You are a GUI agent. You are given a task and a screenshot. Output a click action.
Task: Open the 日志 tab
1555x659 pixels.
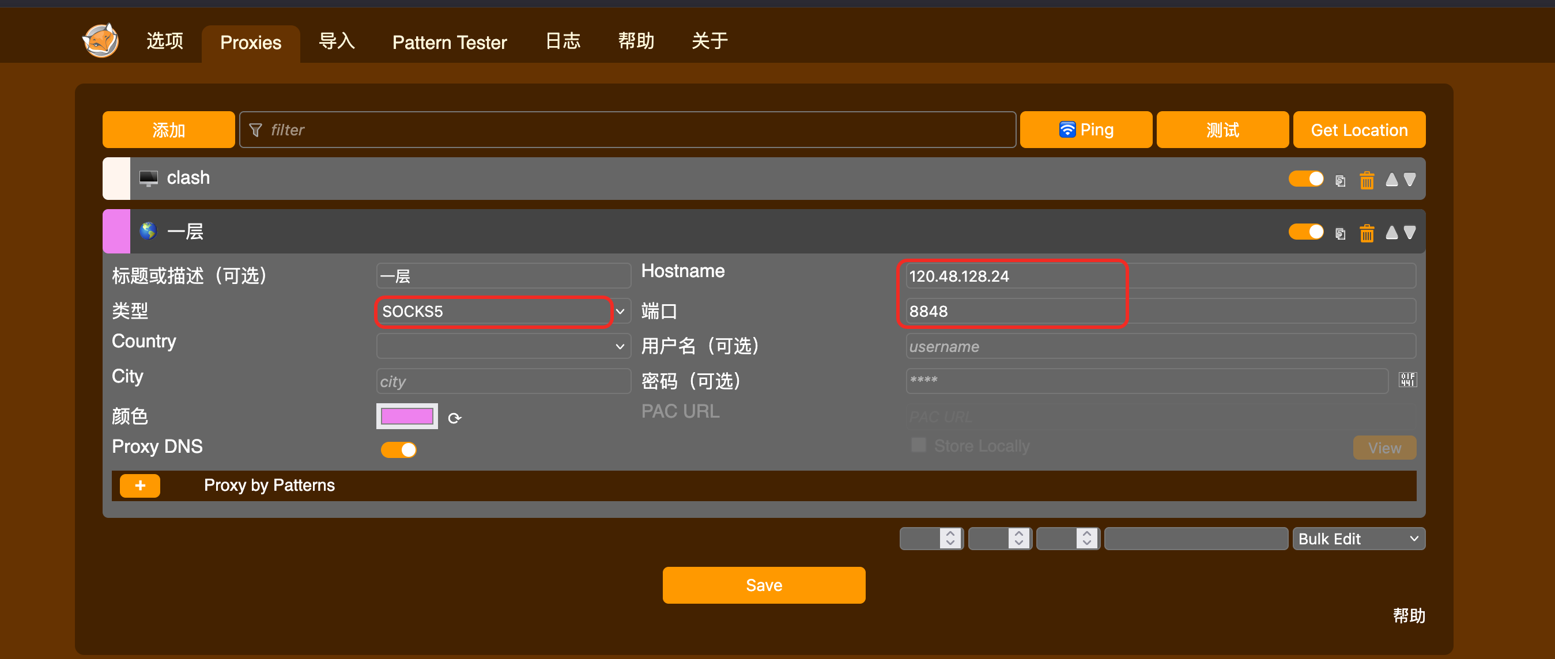(562, 41)
